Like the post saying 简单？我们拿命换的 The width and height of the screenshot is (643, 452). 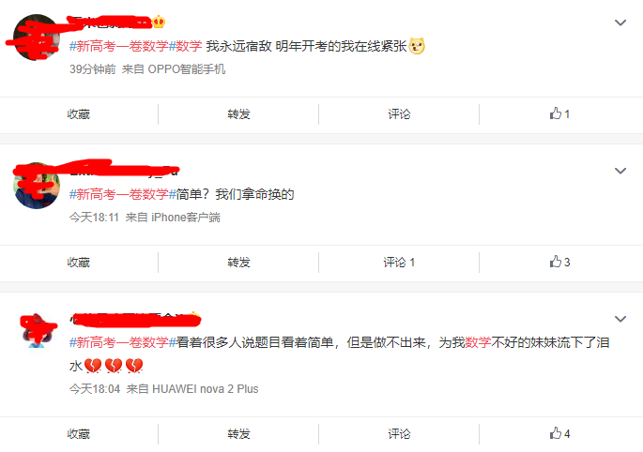click(x=559, y=263)
